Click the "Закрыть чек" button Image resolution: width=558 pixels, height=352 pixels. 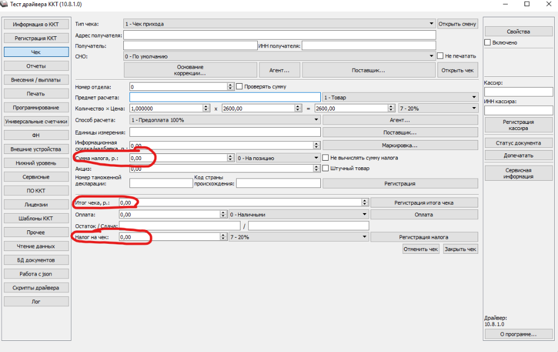point(460,249)
